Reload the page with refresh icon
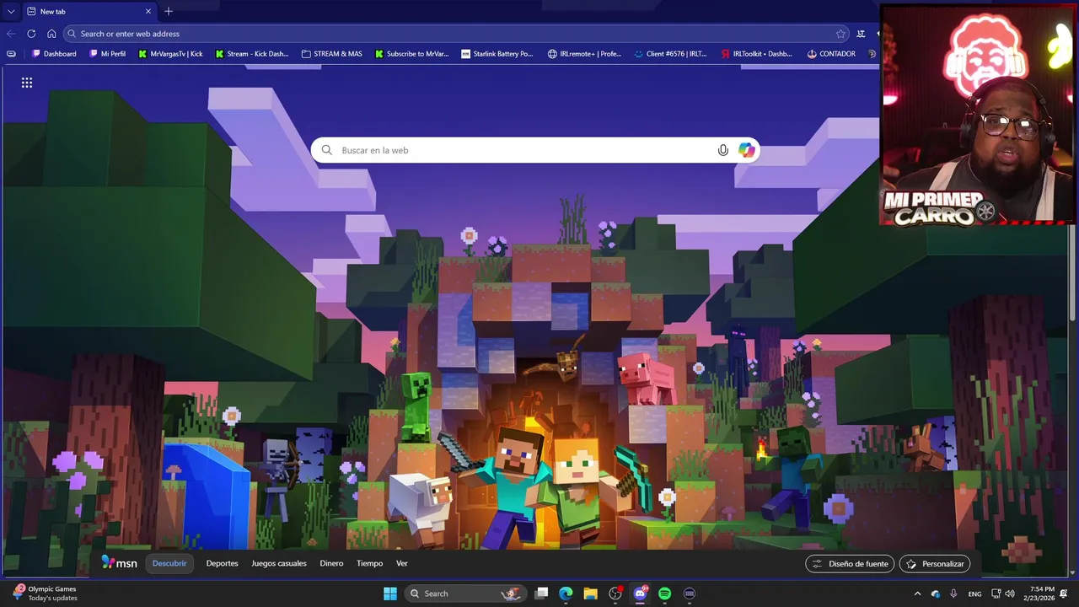 pyautogui.click(x=31, y=34)
